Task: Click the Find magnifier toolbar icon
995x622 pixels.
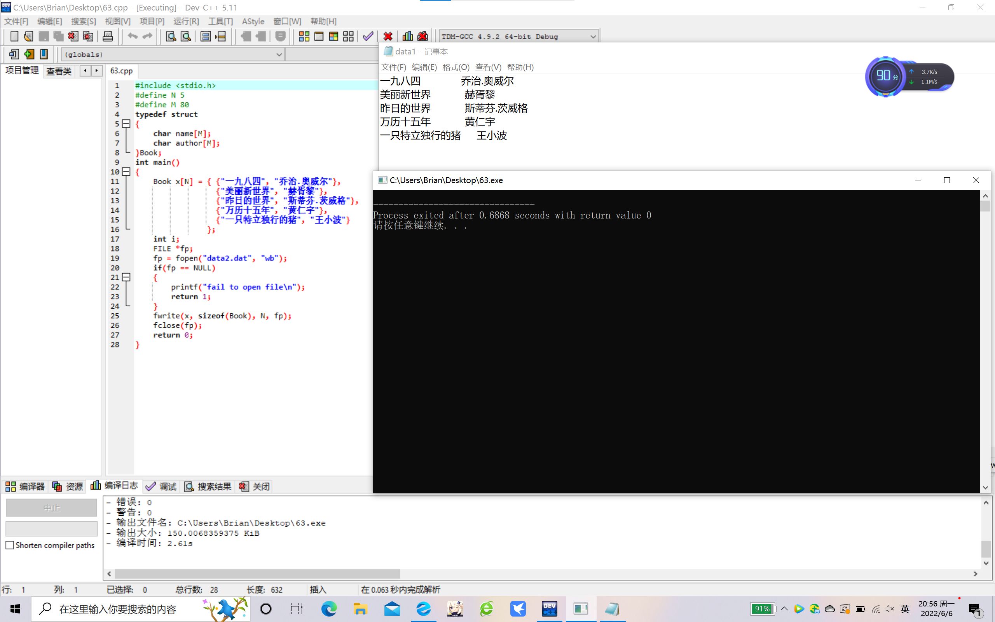Action: (171, 36)
